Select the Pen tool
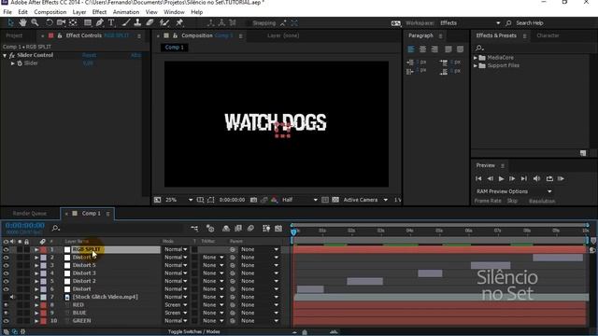The width and height of the screenshot is (598, 336). [100, 22]
